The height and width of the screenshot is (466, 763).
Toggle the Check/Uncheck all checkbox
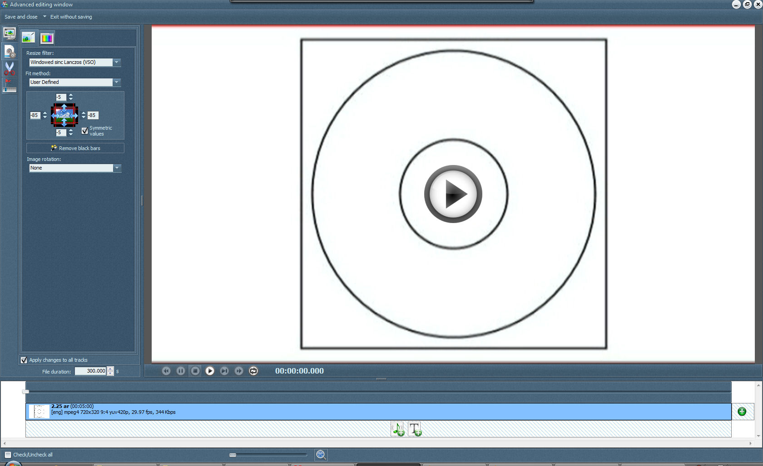pyautogui.click(x=8, y=455)
